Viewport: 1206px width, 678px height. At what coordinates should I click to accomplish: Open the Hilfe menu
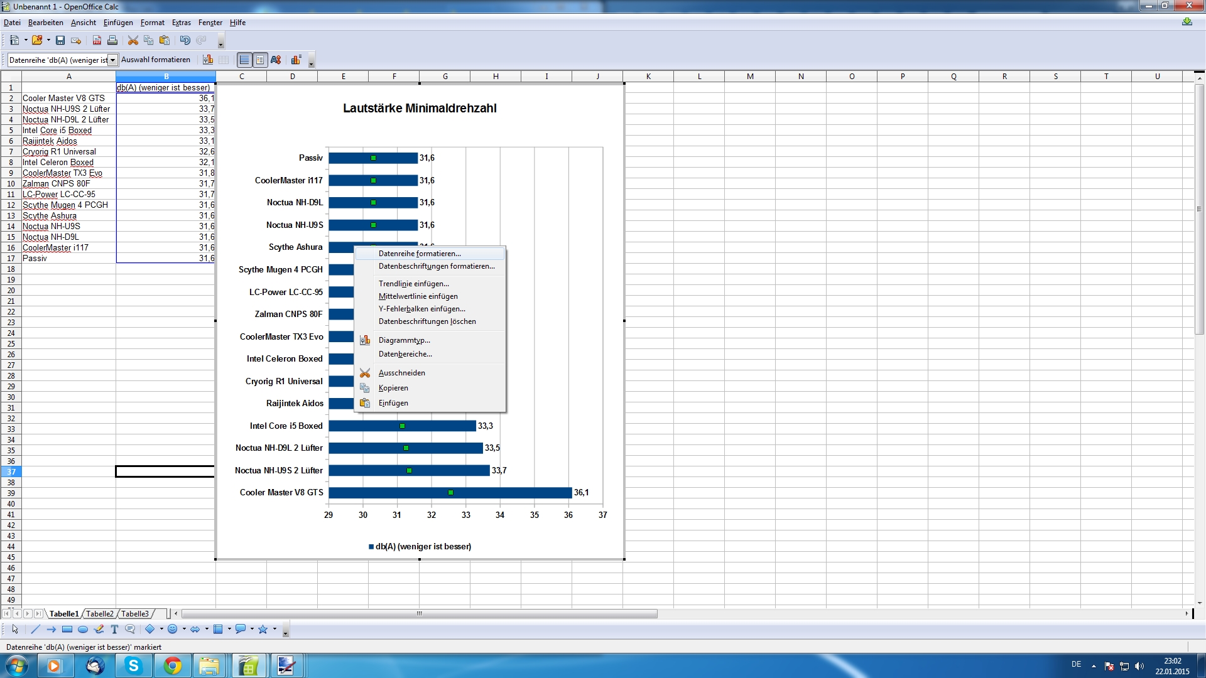(x=237, y=23)
